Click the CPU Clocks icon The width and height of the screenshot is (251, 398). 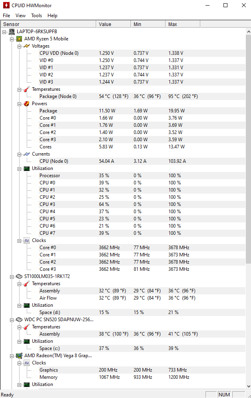pos(27,240)
